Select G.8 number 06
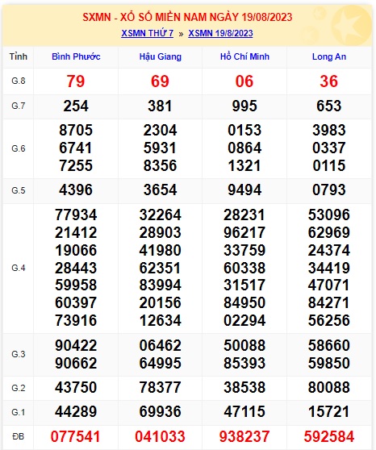The image size is (376, 450). pos(244,81)
